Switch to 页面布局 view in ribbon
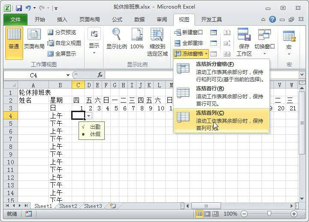Image resolution: width=309 pixels, height=222 pixels. [x=34, y=38]
